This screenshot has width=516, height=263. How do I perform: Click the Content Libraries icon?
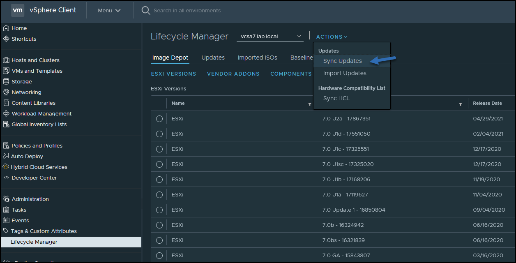coord(6,103)
